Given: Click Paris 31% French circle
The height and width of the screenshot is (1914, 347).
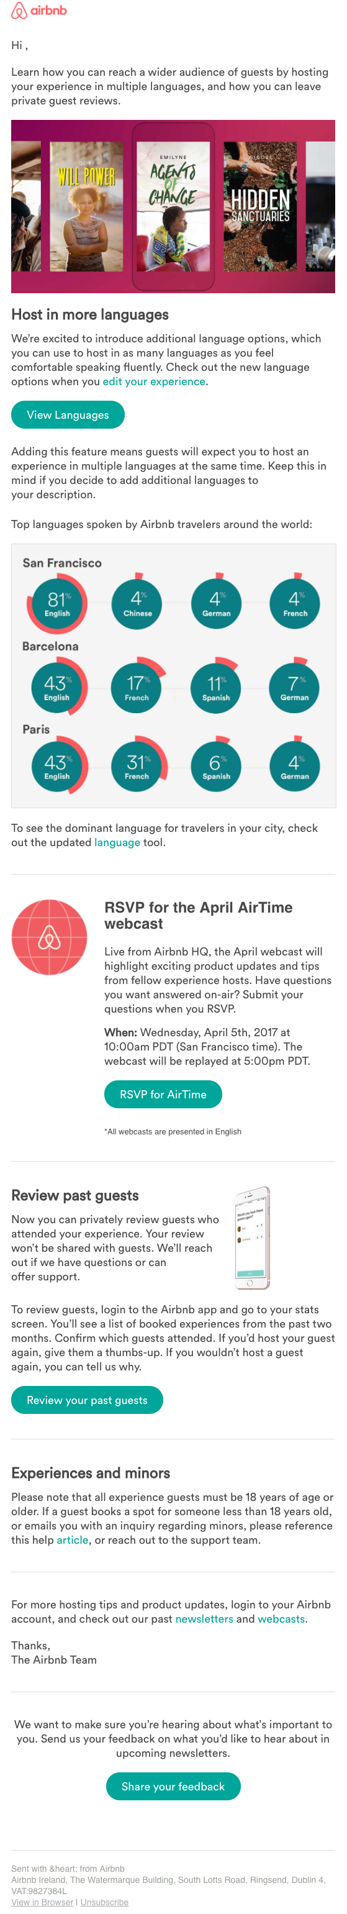Looking at the screenshot, I should pyautogui.click(x=137, y=765).
